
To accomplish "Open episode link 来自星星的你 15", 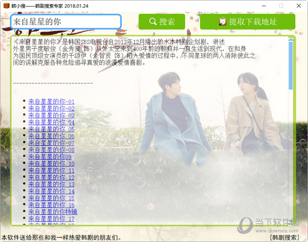I will point(51,198).
